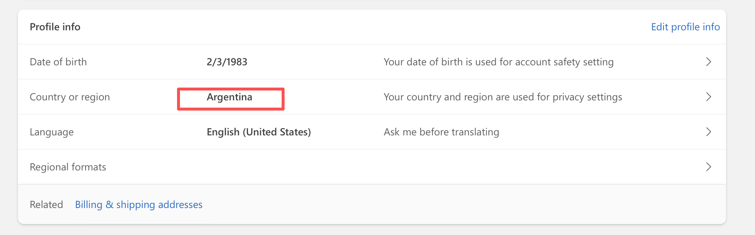Click the account safety setting description text
Screen dimensions: 755x235
[x=498, y=62]
